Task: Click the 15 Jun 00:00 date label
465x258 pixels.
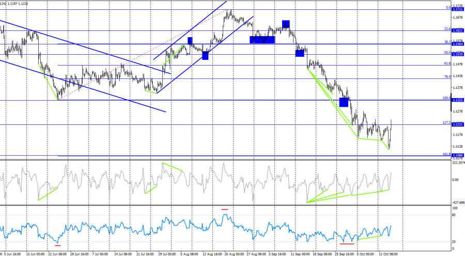Action: pyautogui.click(x=35, y=254)
